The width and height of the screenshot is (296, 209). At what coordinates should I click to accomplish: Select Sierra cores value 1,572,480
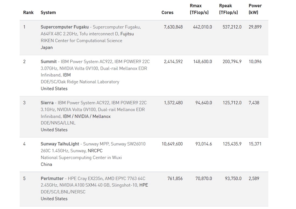[173, 103]
